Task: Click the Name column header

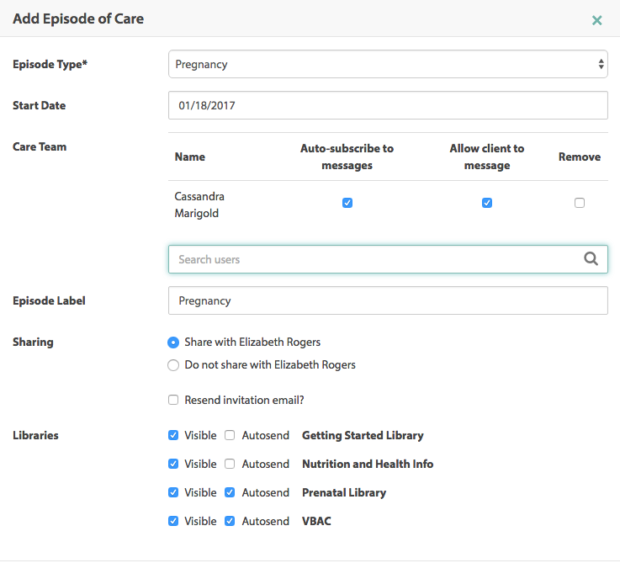Action: pyautogui.click(x=190, y=157)
